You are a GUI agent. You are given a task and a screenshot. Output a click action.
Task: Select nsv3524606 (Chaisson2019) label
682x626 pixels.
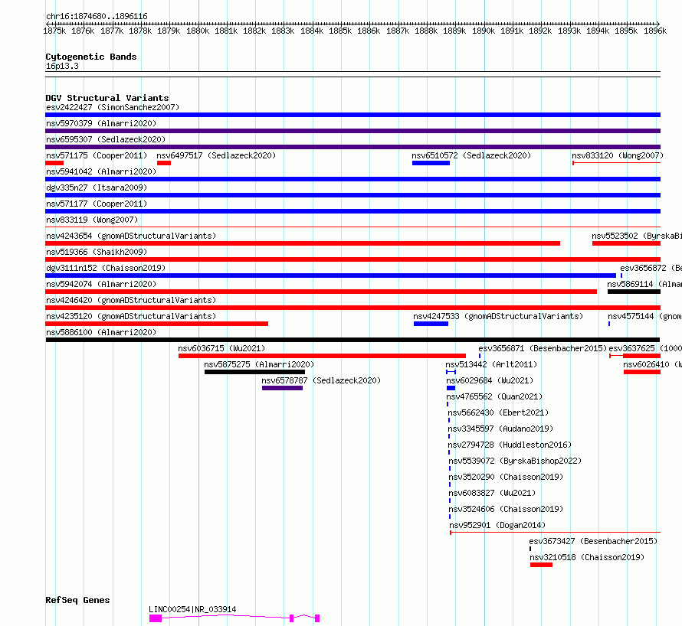click(506, 509)
